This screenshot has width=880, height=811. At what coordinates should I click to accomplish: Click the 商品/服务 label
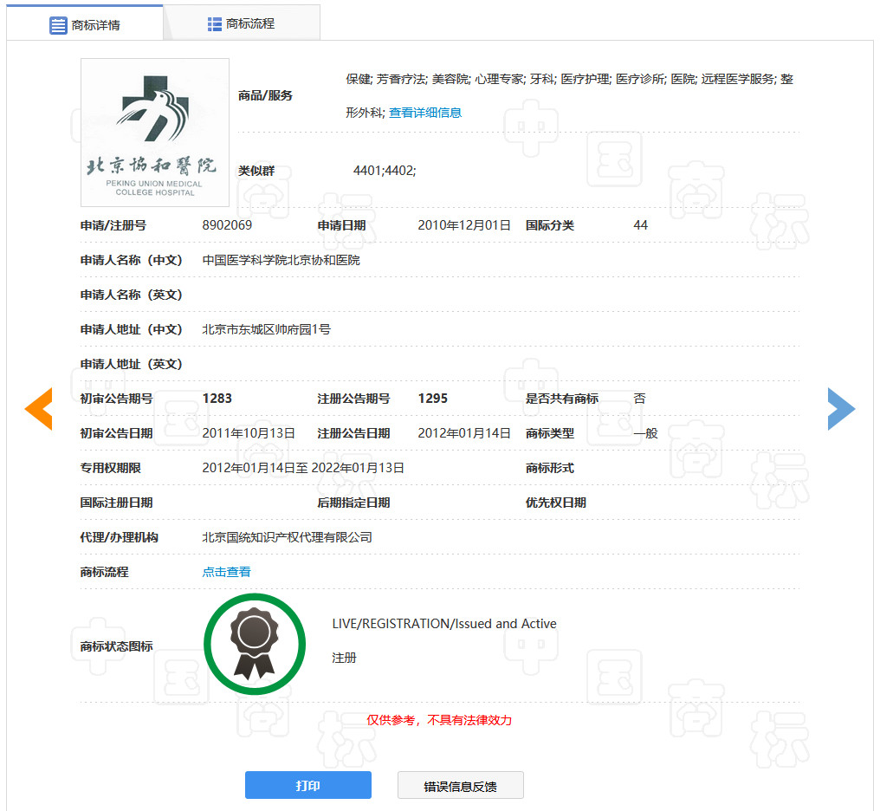pyautogui.click(x=265, y=95)
